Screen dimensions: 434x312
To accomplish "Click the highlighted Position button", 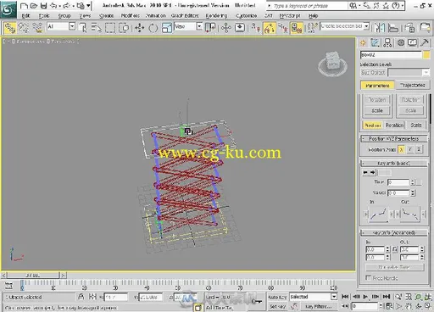I will 372,125.
